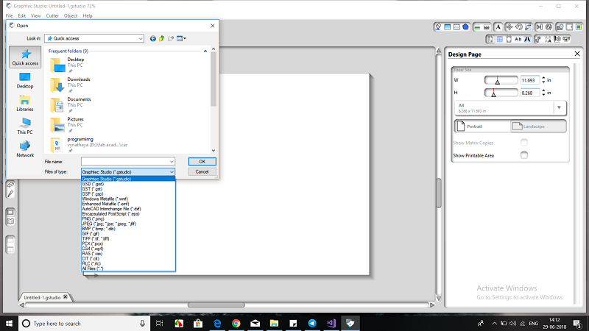This screenshot has height=331, width=589.
Task: Collapse the Frequent folders group
Action: coord(205,51)
